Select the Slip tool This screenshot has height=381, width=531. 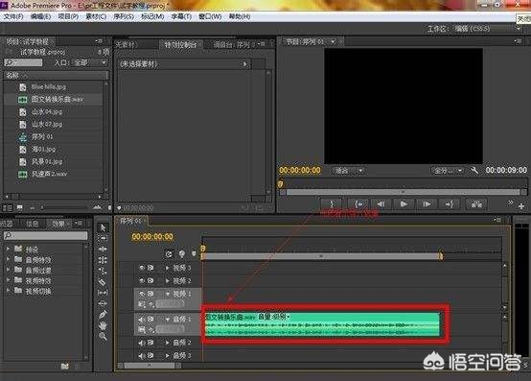[x=103, y=293]
